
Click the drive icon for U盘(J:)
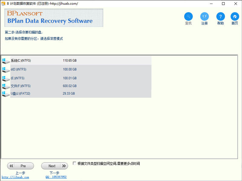[x=6, y=94]
